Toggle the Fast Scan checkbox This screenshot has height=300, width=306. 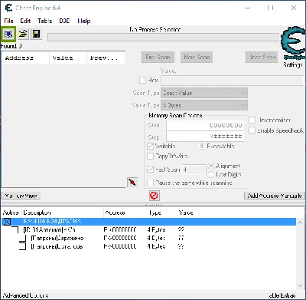151,170
